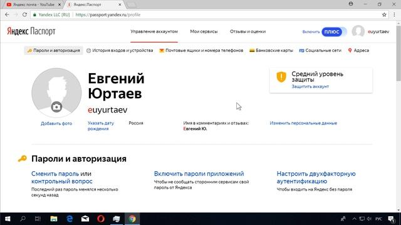
Task: Reload the passport page
Action: 24,15
